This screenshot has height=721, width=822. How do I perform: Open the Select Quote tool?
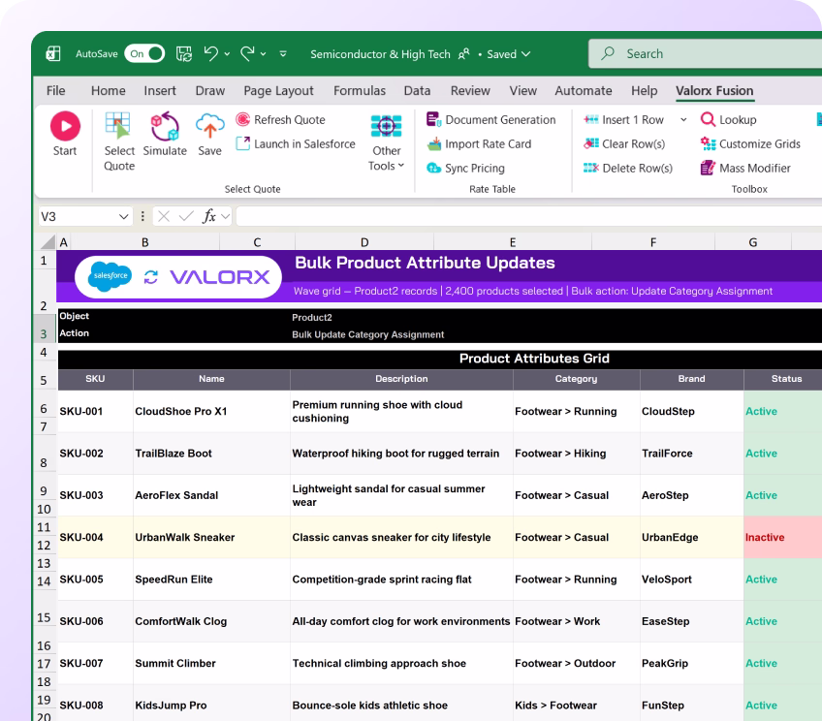[119, 141]
